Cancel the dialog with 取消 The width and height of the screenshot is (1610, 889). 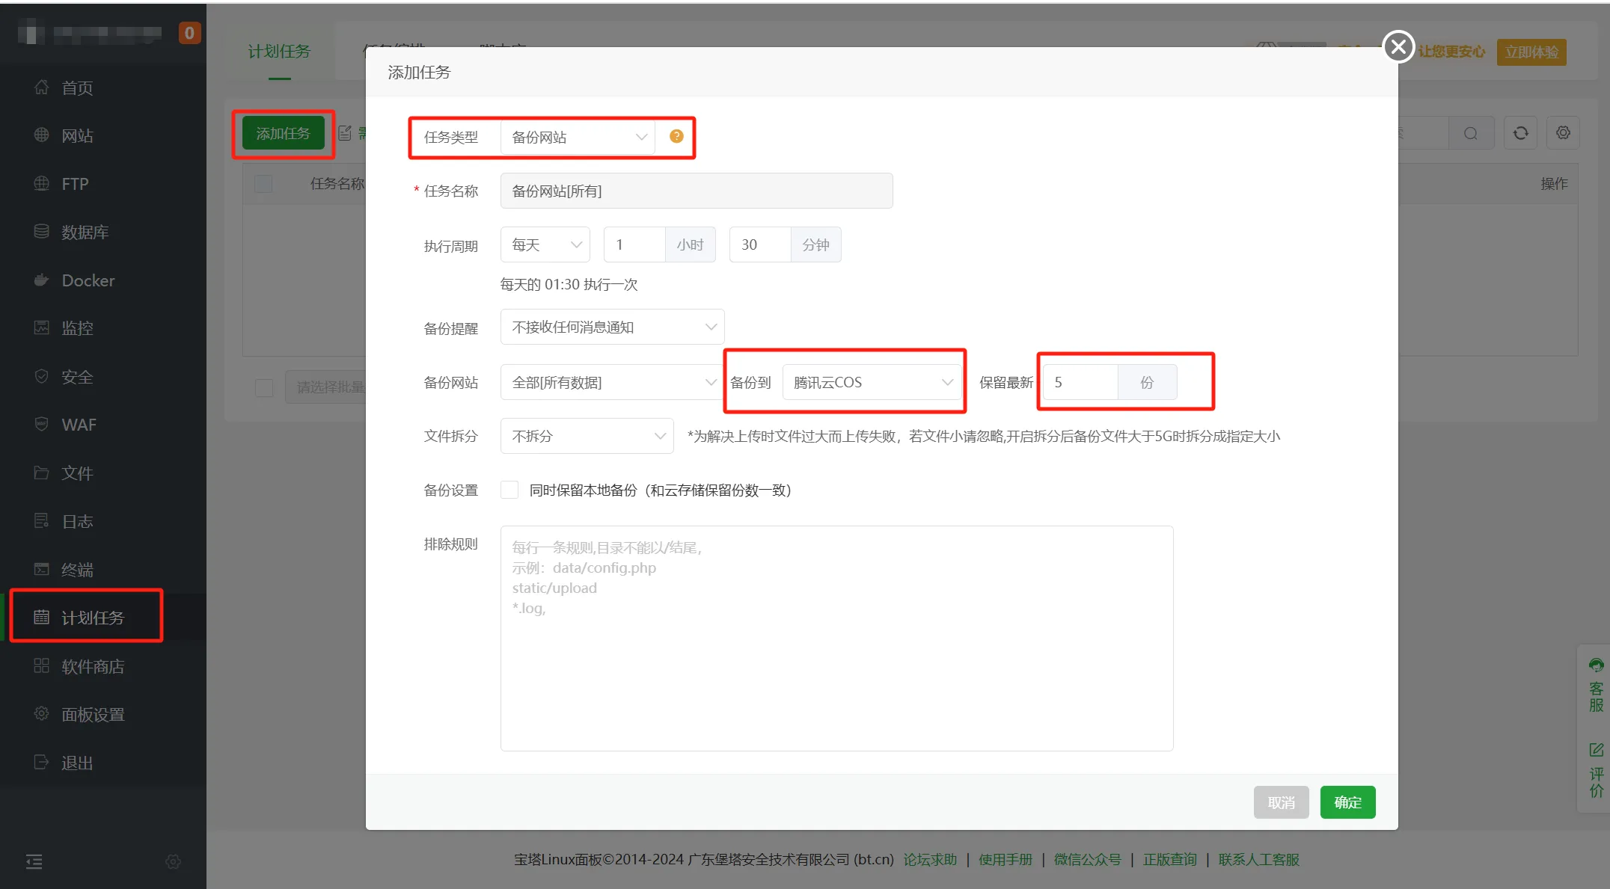point(1281,802)
